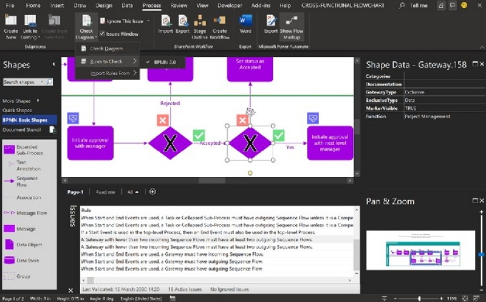Viewport: 486px width, 302px height.
Task: Click the GatewayType value Exclusive
Action: coord(414,92)
